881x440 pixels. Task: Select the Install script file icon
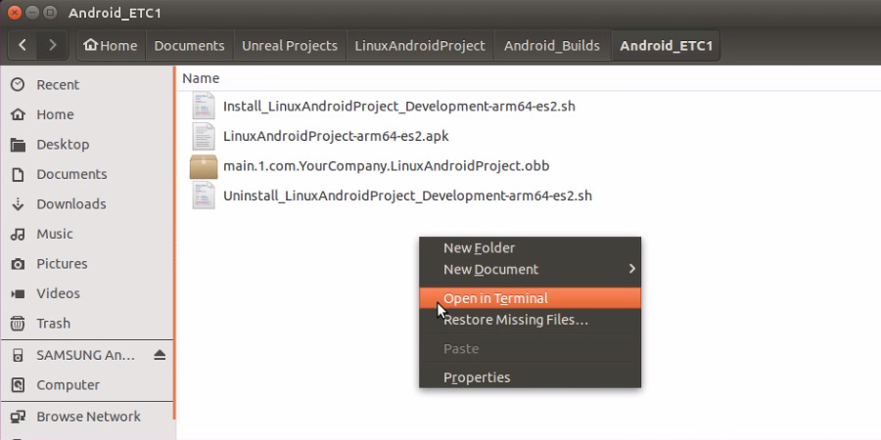204,106
